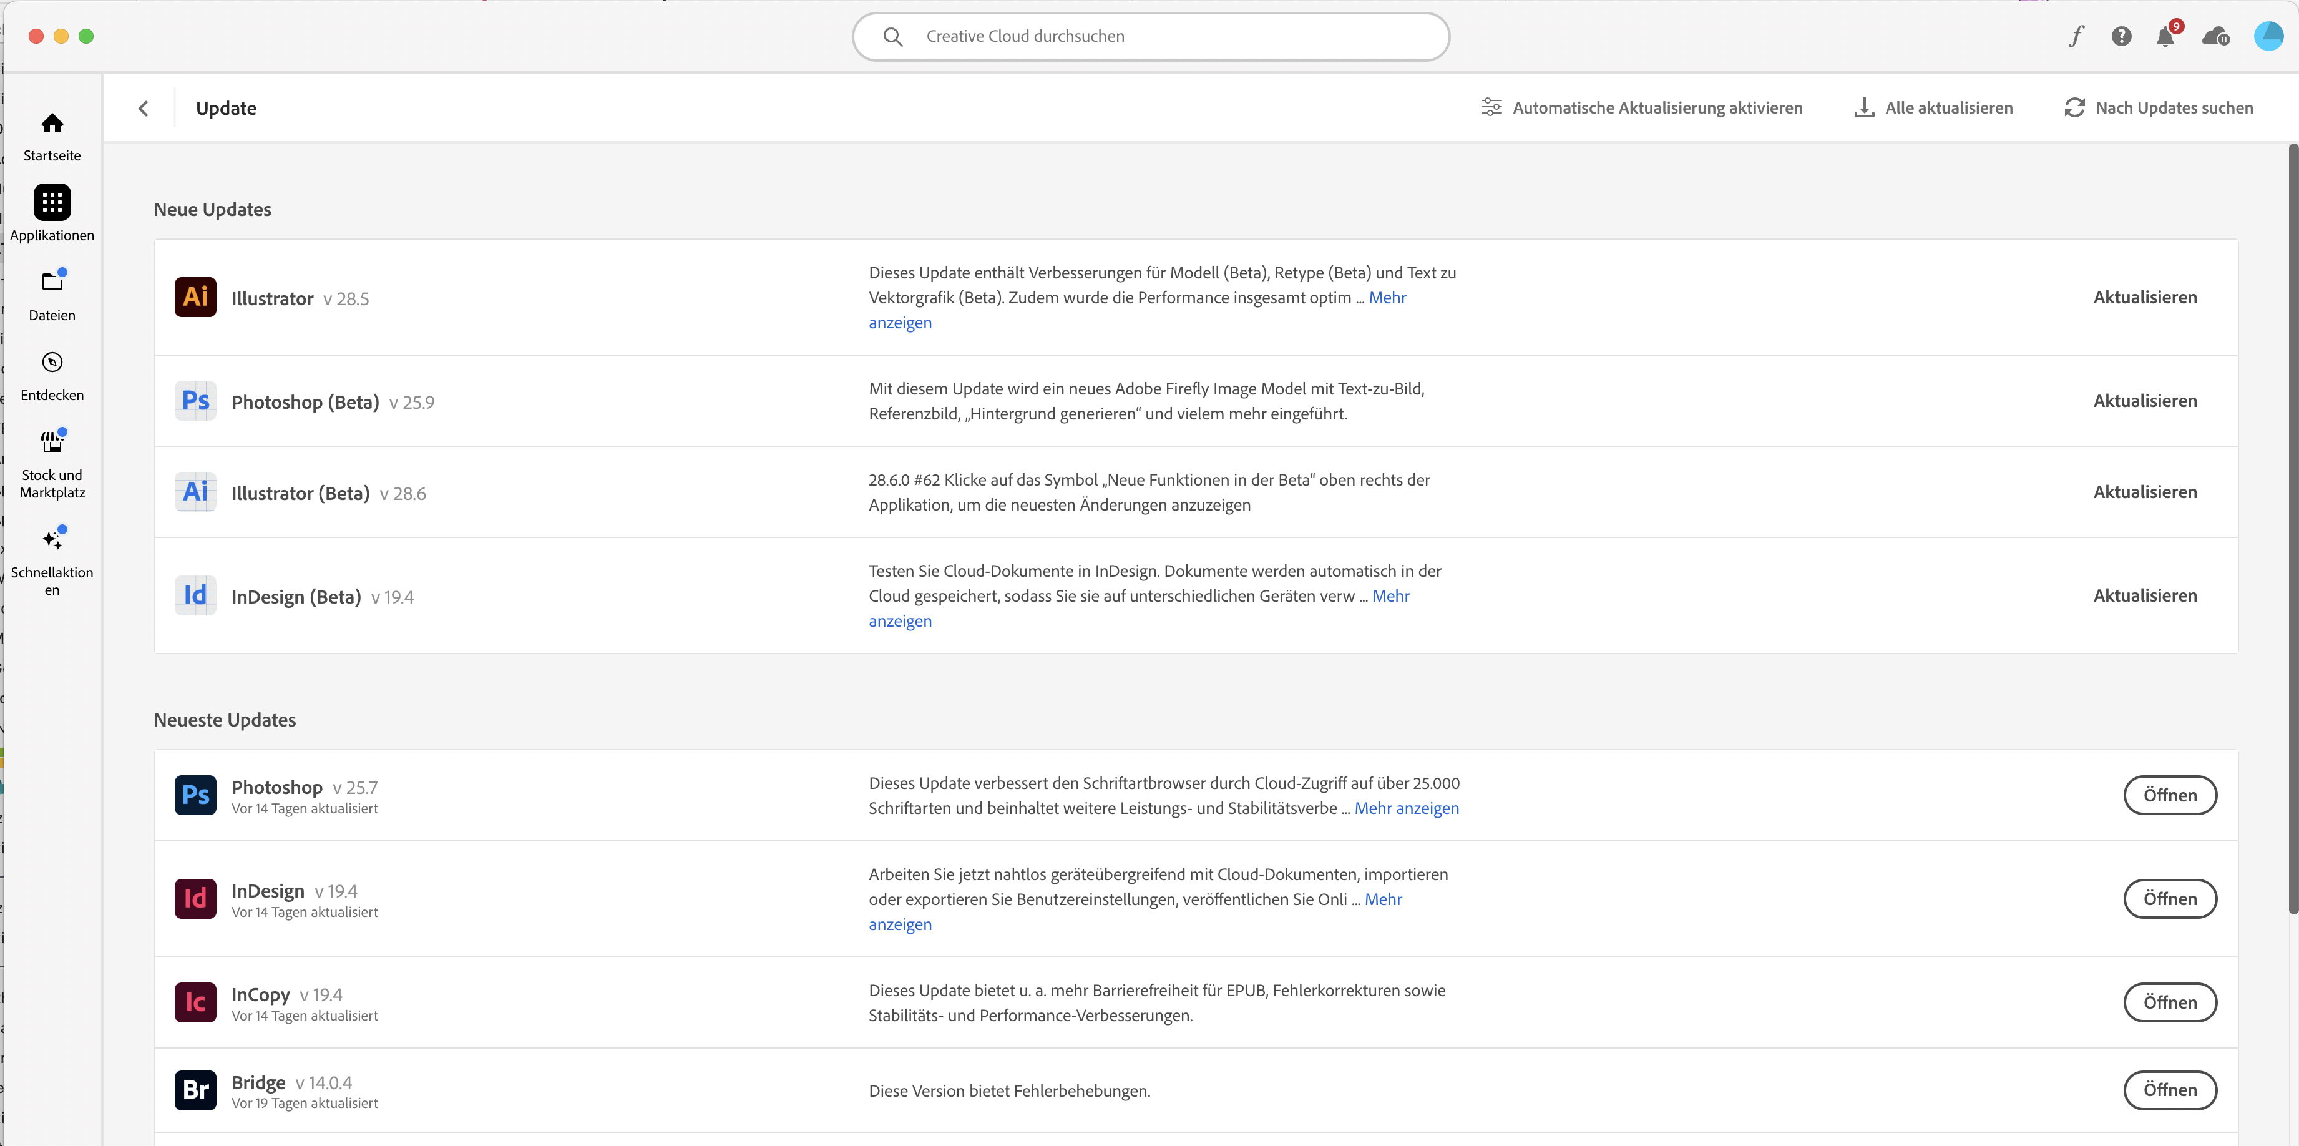The image size is (2299, 1146).
Task: Click Öffnen for Bridge
Action: pos(2170,1090)
